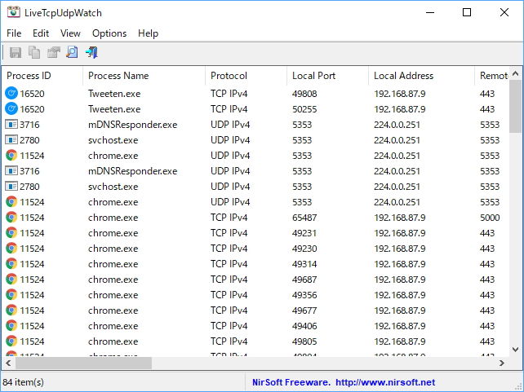Sort by Process Name column header
Image resolution: width=524 pixels, height=392 pixels.
click(144, 76)
